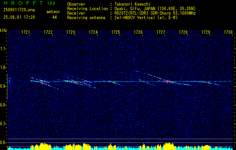Viewport: 236px width, 150px height.
Task: Click time marker 1726
Action: tap(138, 32)
